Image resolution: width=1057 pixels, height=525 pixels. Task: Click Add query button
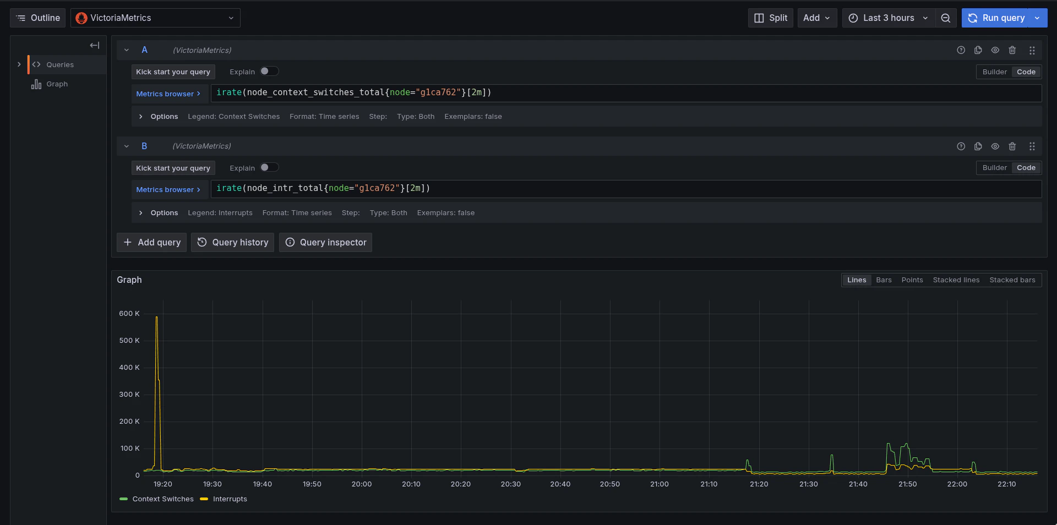click(152, 242)
